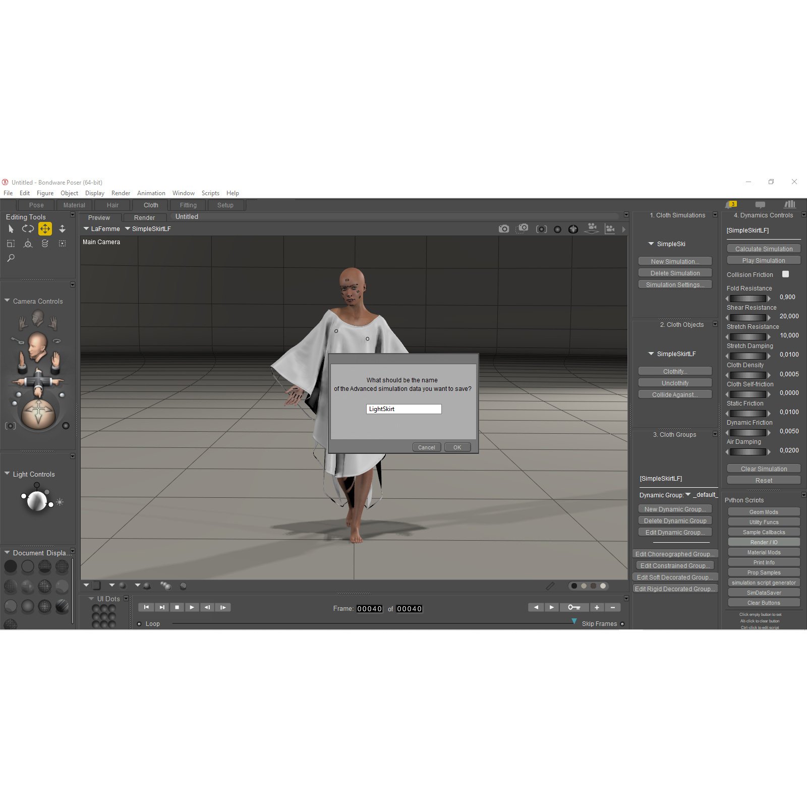Image resolution: width=807 pixels, height=807 pixels.
Task: Collapse the Camera Controls panel
Action: coord(7,301)
